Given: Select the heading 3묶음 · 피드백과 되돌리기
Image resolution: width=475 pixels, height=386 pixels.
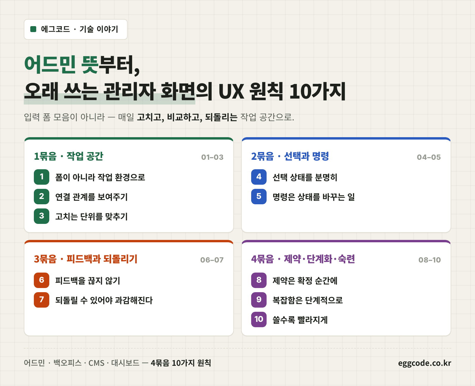Looking at the screenshot, I should click(x=86, y=259).
